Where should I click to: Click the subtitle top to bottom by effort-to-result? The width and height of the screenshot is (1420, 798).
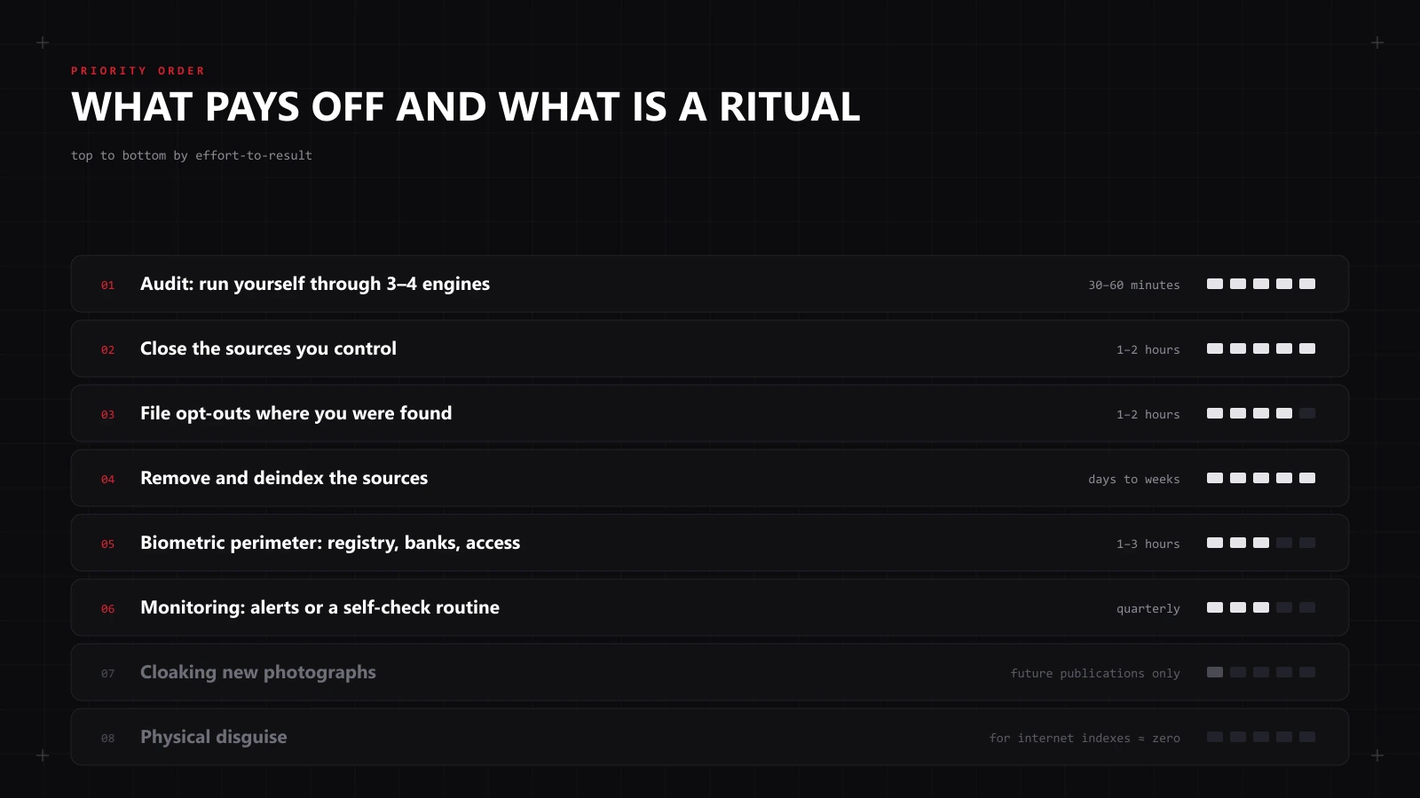tap(192, 155)
